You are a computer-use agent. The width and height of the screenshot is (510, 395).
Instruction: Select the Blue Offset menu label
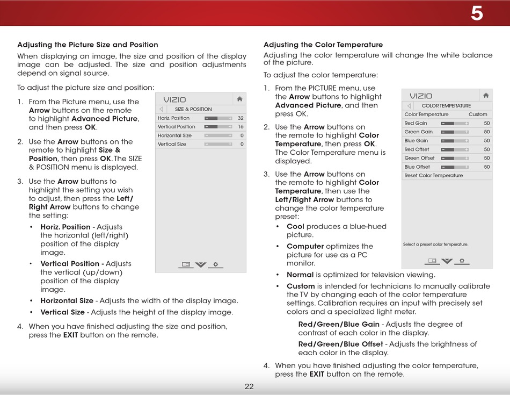(417, 167)
